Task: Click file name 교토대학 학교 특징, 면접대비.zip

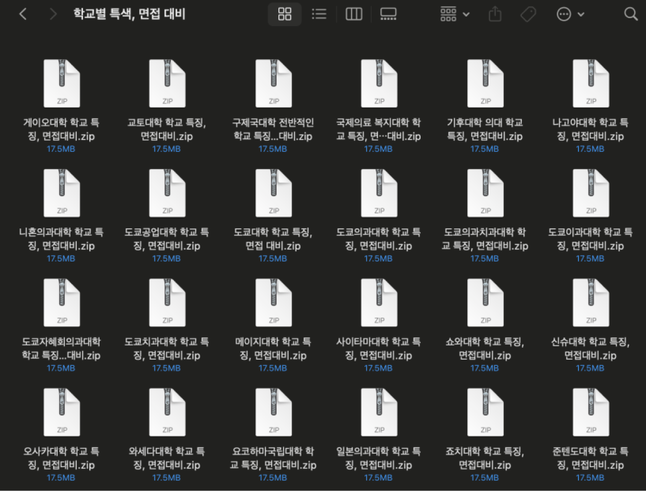Action: [167, 130]
